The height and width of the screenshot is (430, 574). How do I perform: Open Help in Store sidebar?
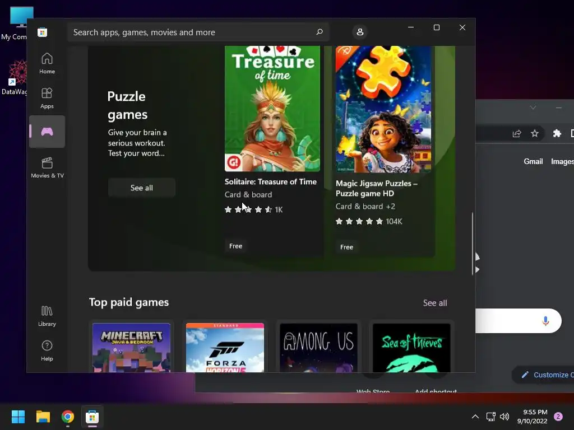tap(47, 350)
